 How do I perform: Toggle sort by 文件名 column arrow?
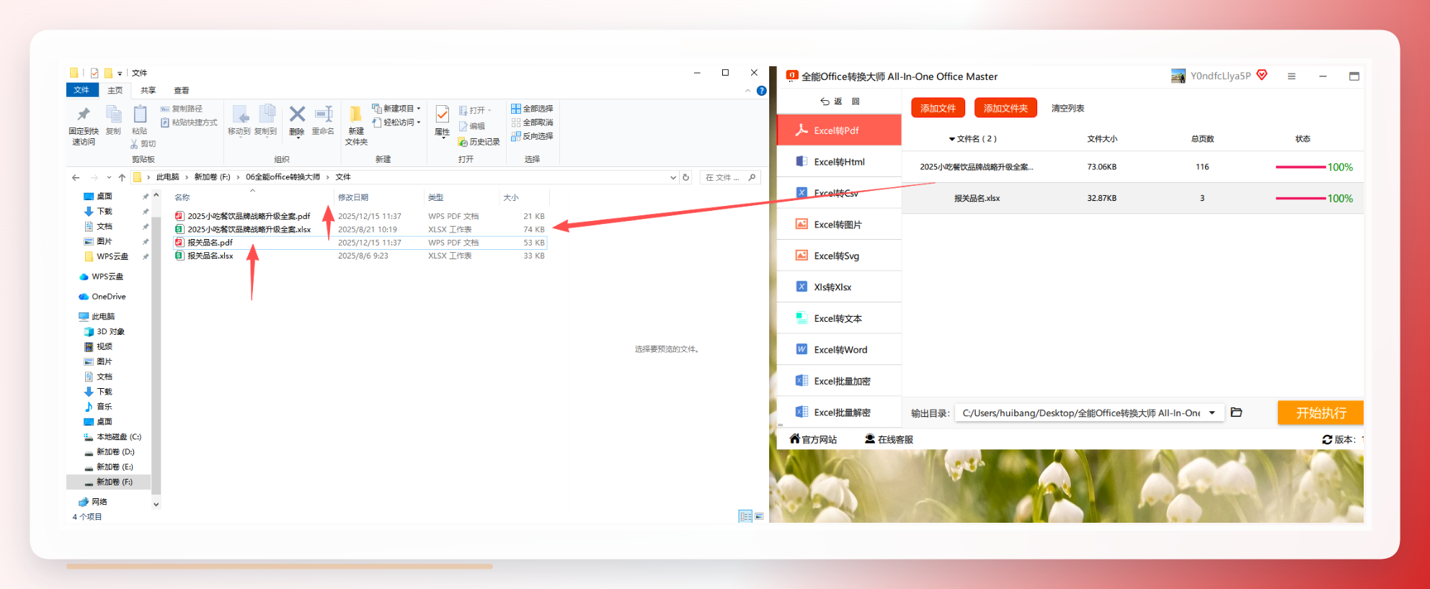pyautogui.click(x=951, y=139)
